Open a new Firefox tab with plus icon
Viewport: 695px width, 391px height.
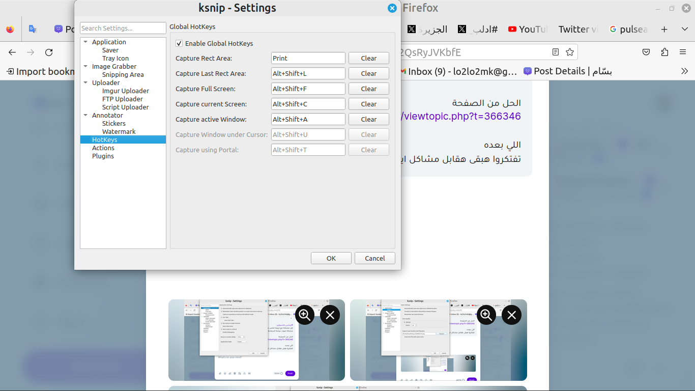(664, 30)
